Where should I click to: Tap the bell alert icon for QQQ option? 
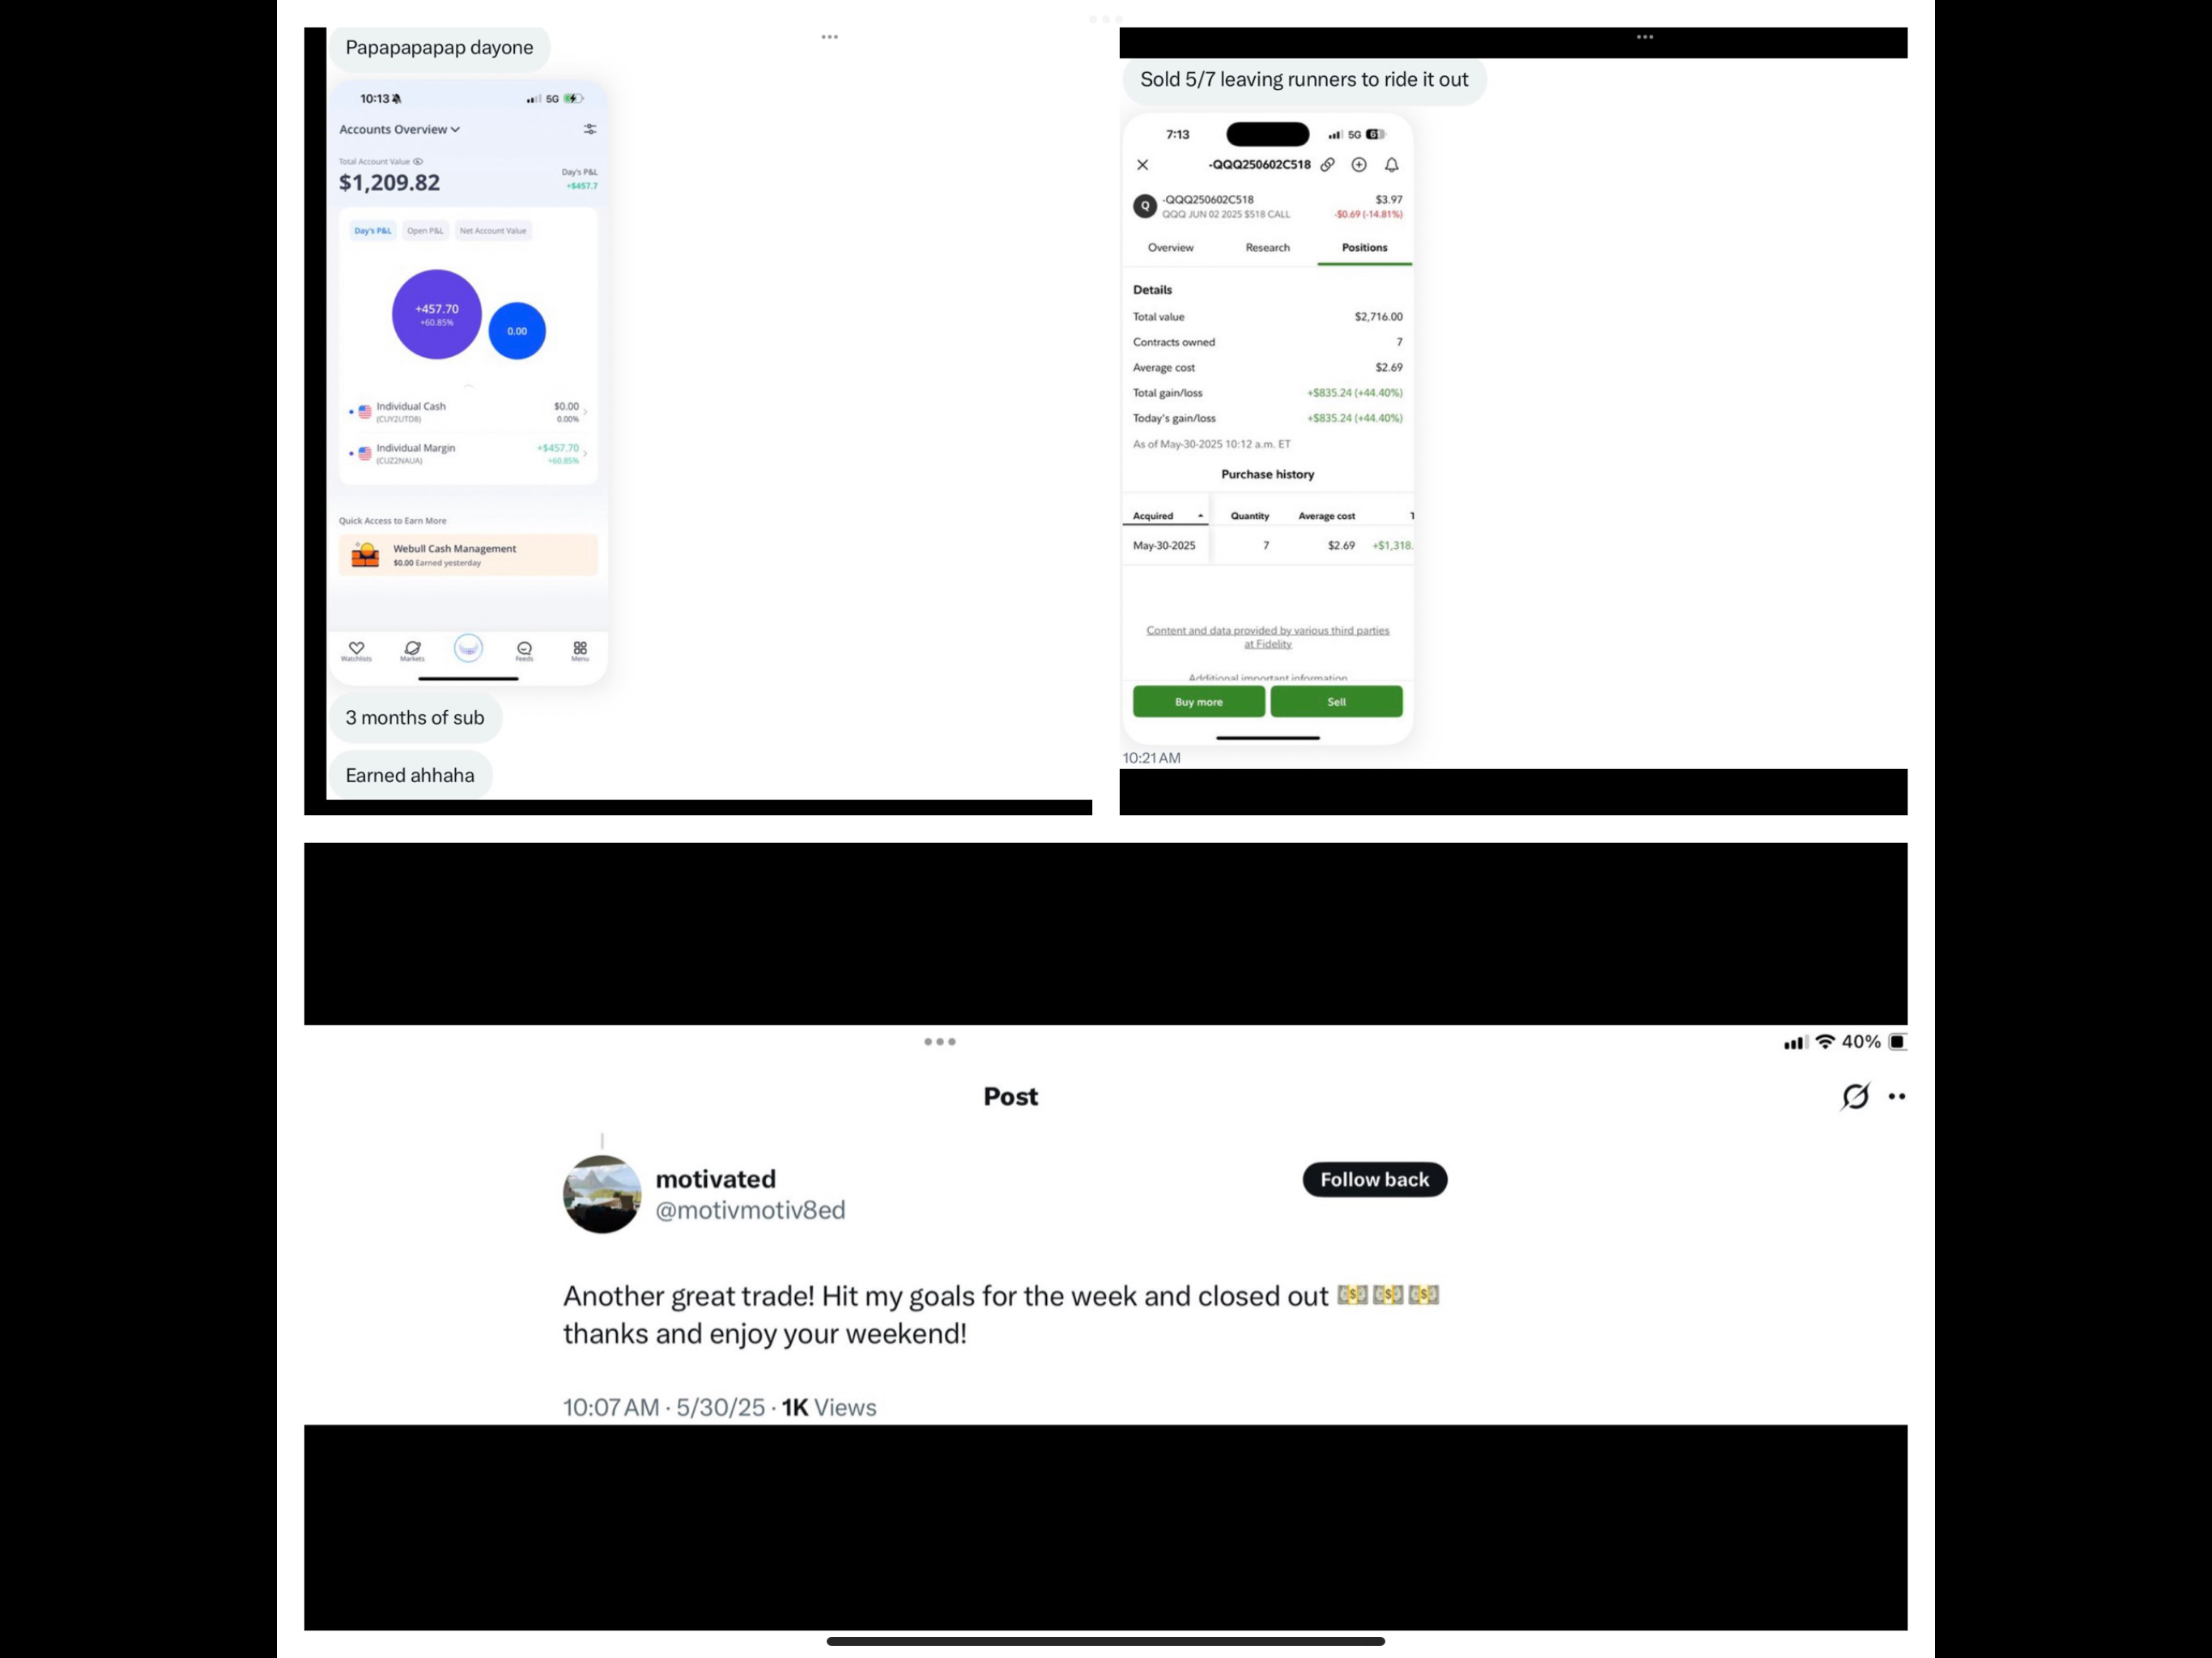pyautogui.click(x=1391, y=165)
